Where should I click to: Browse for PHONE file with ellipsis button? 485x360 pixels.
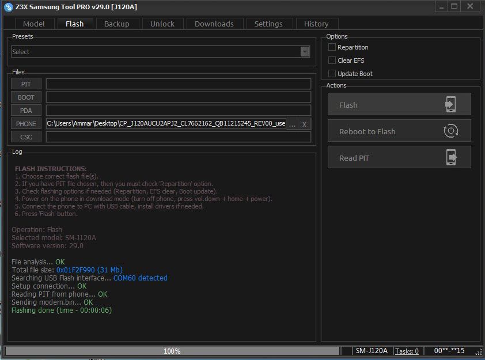point(292,124)
